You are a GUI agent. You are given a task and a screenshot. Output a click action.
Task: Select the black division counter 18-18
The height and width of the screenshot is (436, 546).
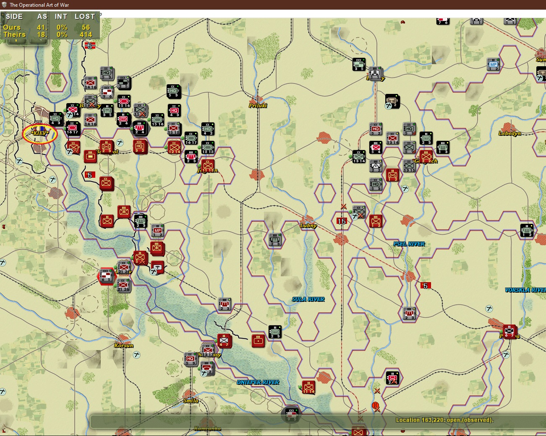point(208,148)
